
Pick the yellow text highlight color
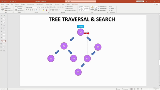43,10
